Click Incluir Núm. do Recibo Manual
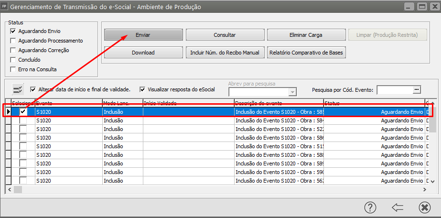This screenshot has width=441, height=218. 225,53
